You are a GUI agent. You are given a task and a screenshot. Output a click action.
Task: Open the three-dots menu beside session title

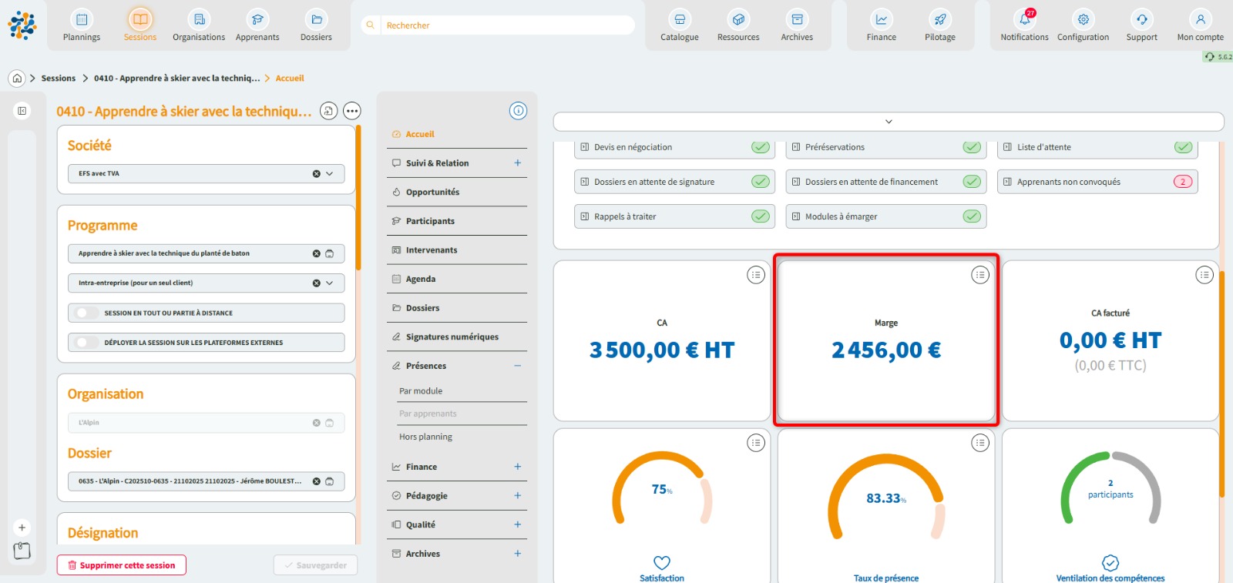click(352, 112)
